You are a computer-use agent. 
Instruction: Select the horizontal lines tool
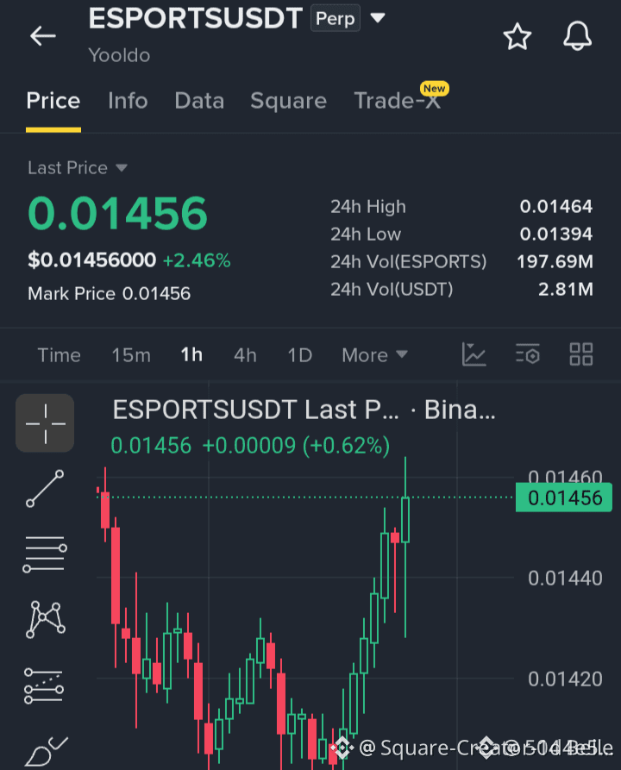coord(45,554)
